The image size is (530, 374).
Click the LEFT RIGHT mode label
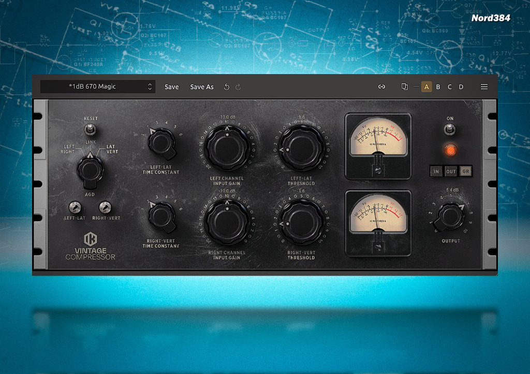click(68, 149)
